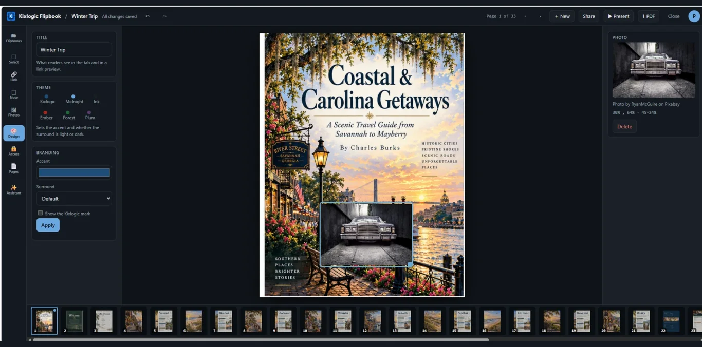Choose the Link tool
The width and height of the screenshot is (702, 347).
[x=14, y=76]
